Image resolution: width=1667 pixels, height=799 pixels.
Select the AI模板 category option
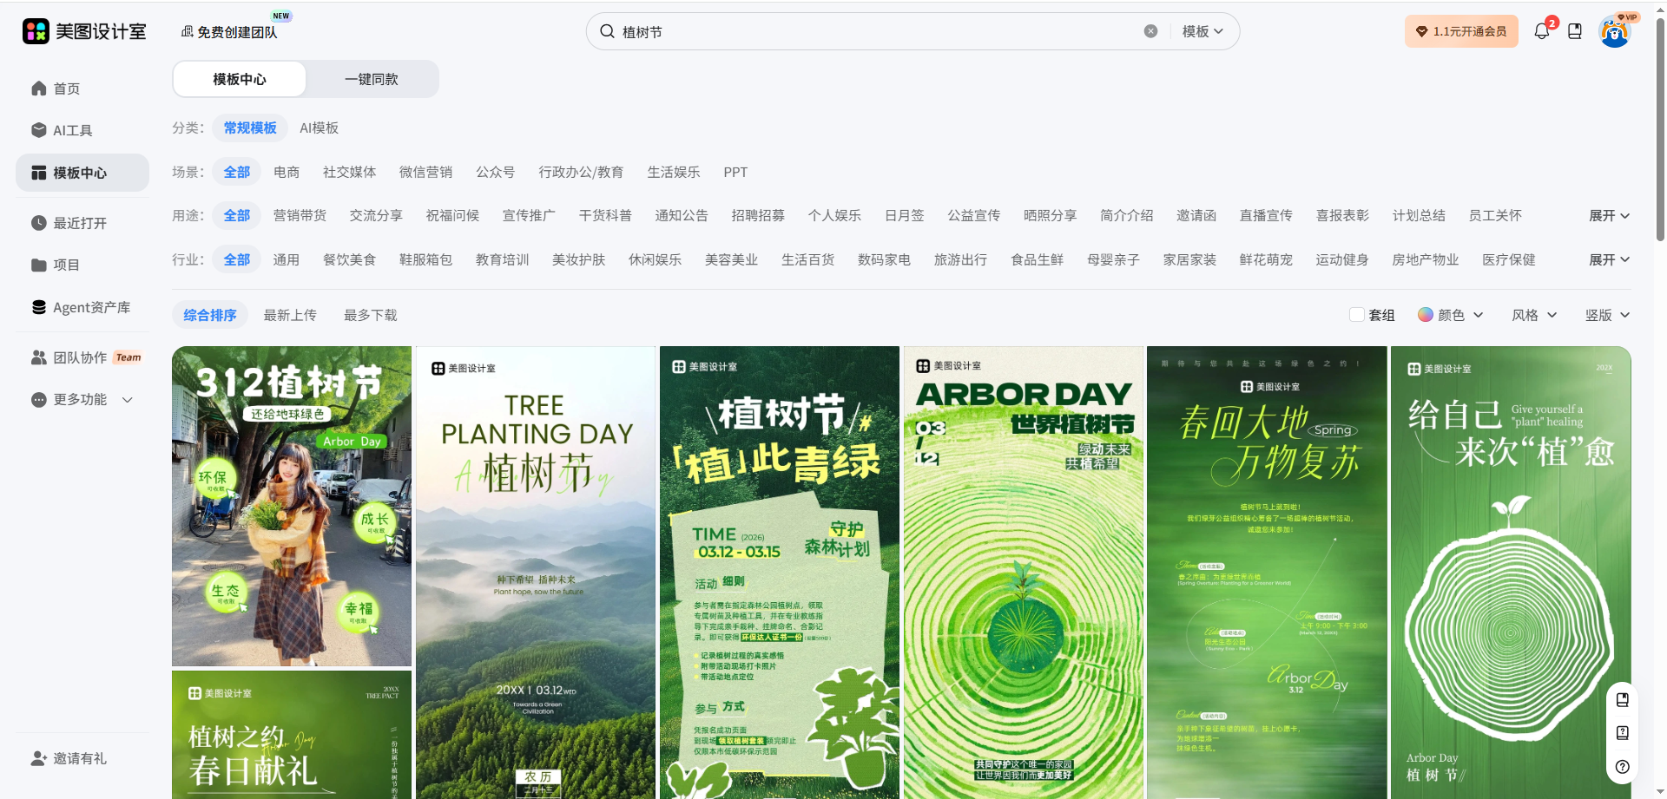[319, 128]
